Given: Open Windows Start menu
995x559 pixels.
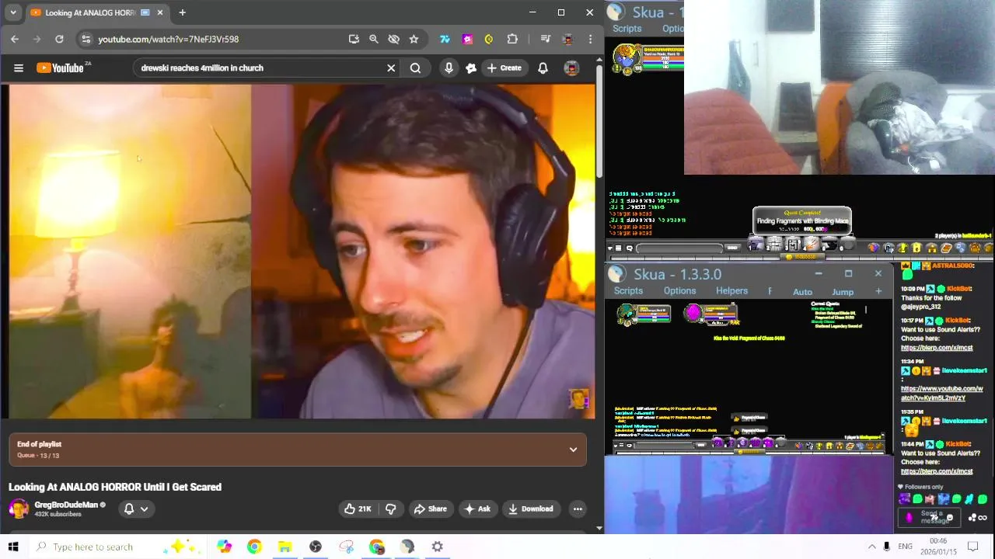Looking at the screenshot, I should point(13,547).
